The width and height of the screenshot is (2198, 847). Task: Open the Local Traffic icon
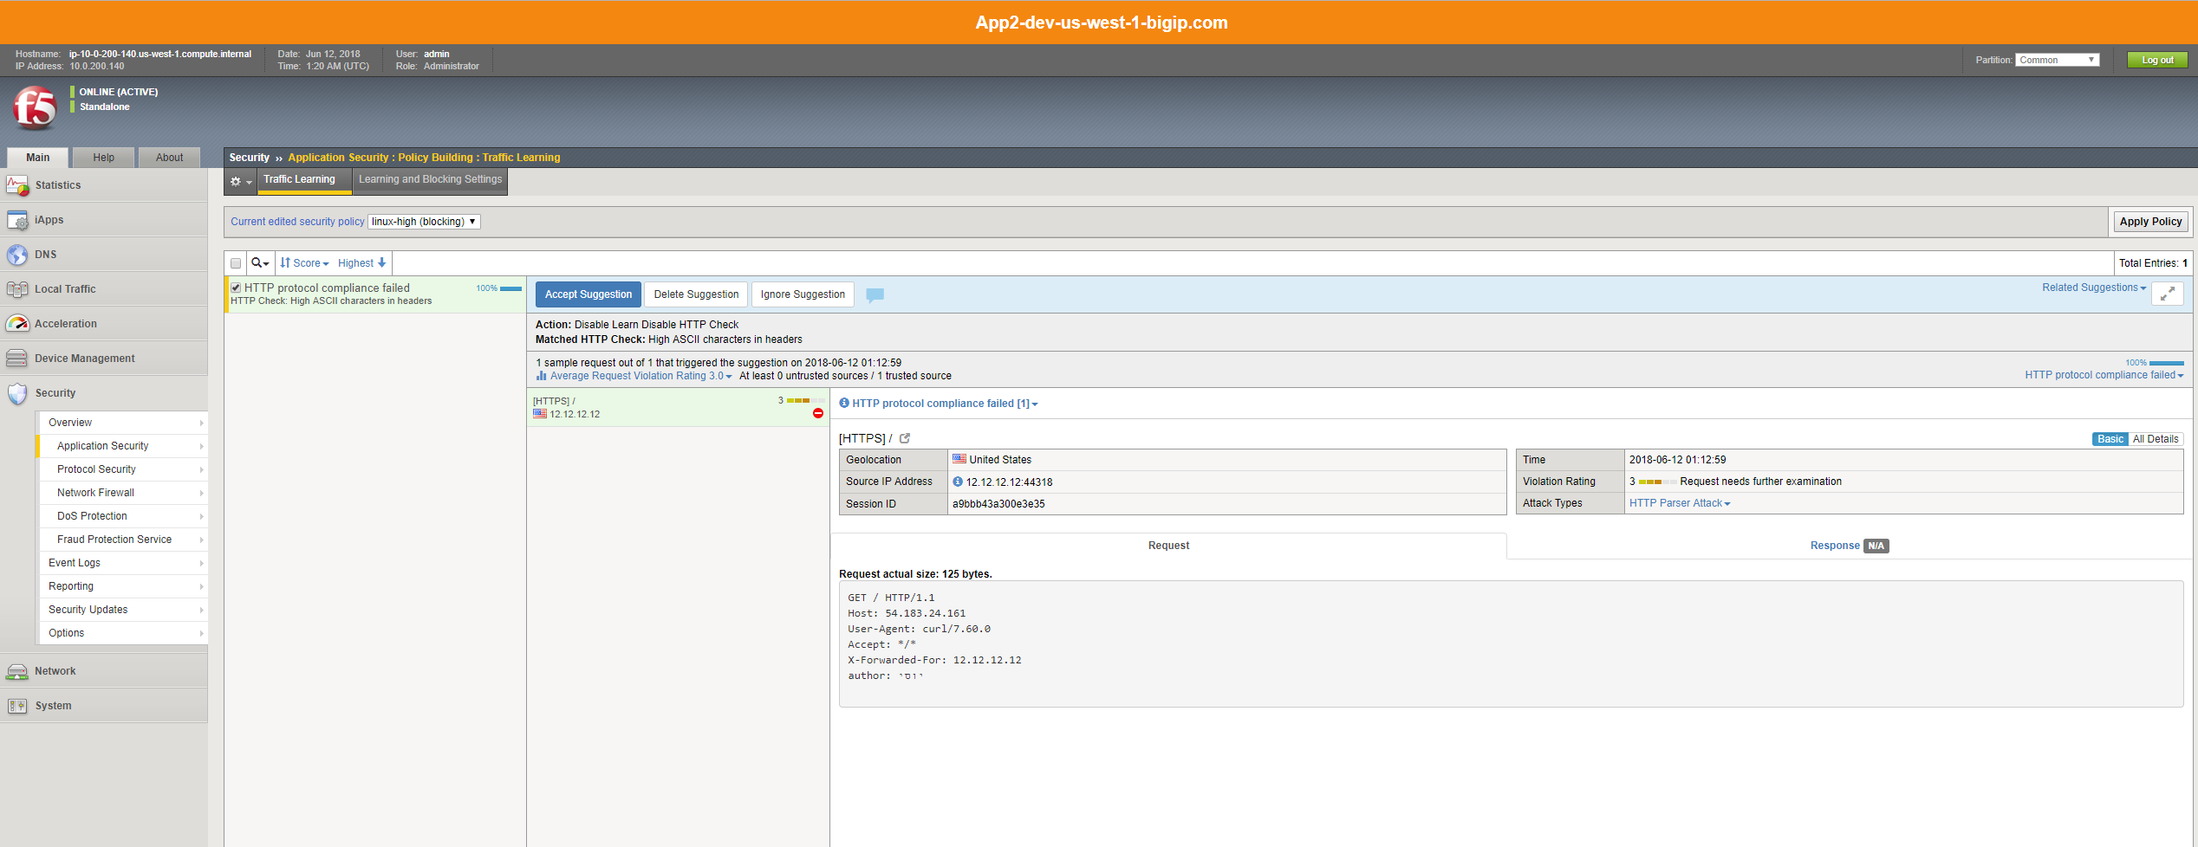(17, 289)
